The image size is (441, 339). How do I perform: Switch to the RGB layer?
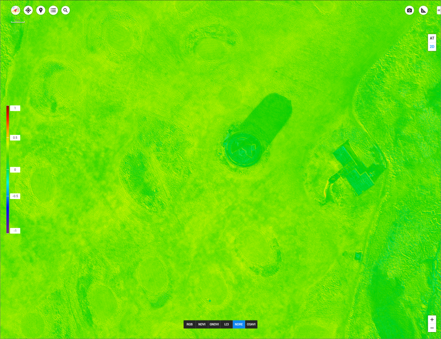[x=189, y=324]
